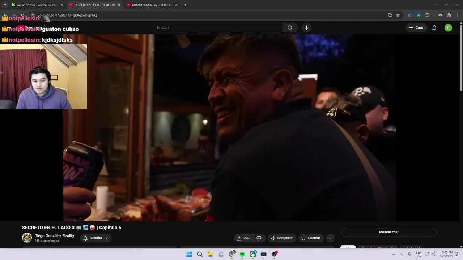
Task: Open the tab search dropdown arrow
Action: [5, 5]
